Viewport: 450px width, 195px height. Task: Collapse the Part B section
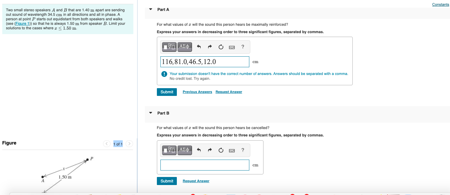click(150, 113)
